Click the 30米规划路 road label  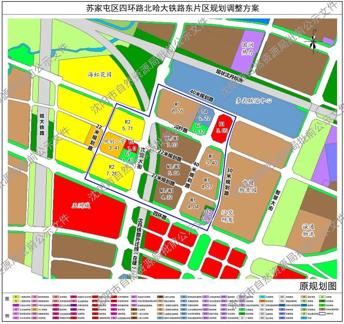228,182
